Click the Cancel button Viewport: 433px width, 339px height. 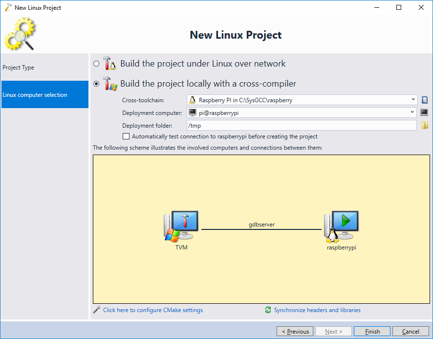pyautogui.click(x=411, y=331)
